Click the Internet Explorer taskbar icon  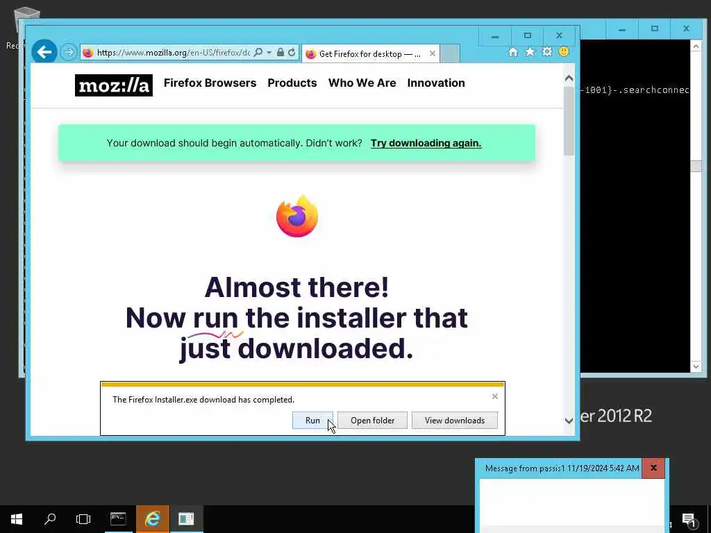click(x=152, y=519)
